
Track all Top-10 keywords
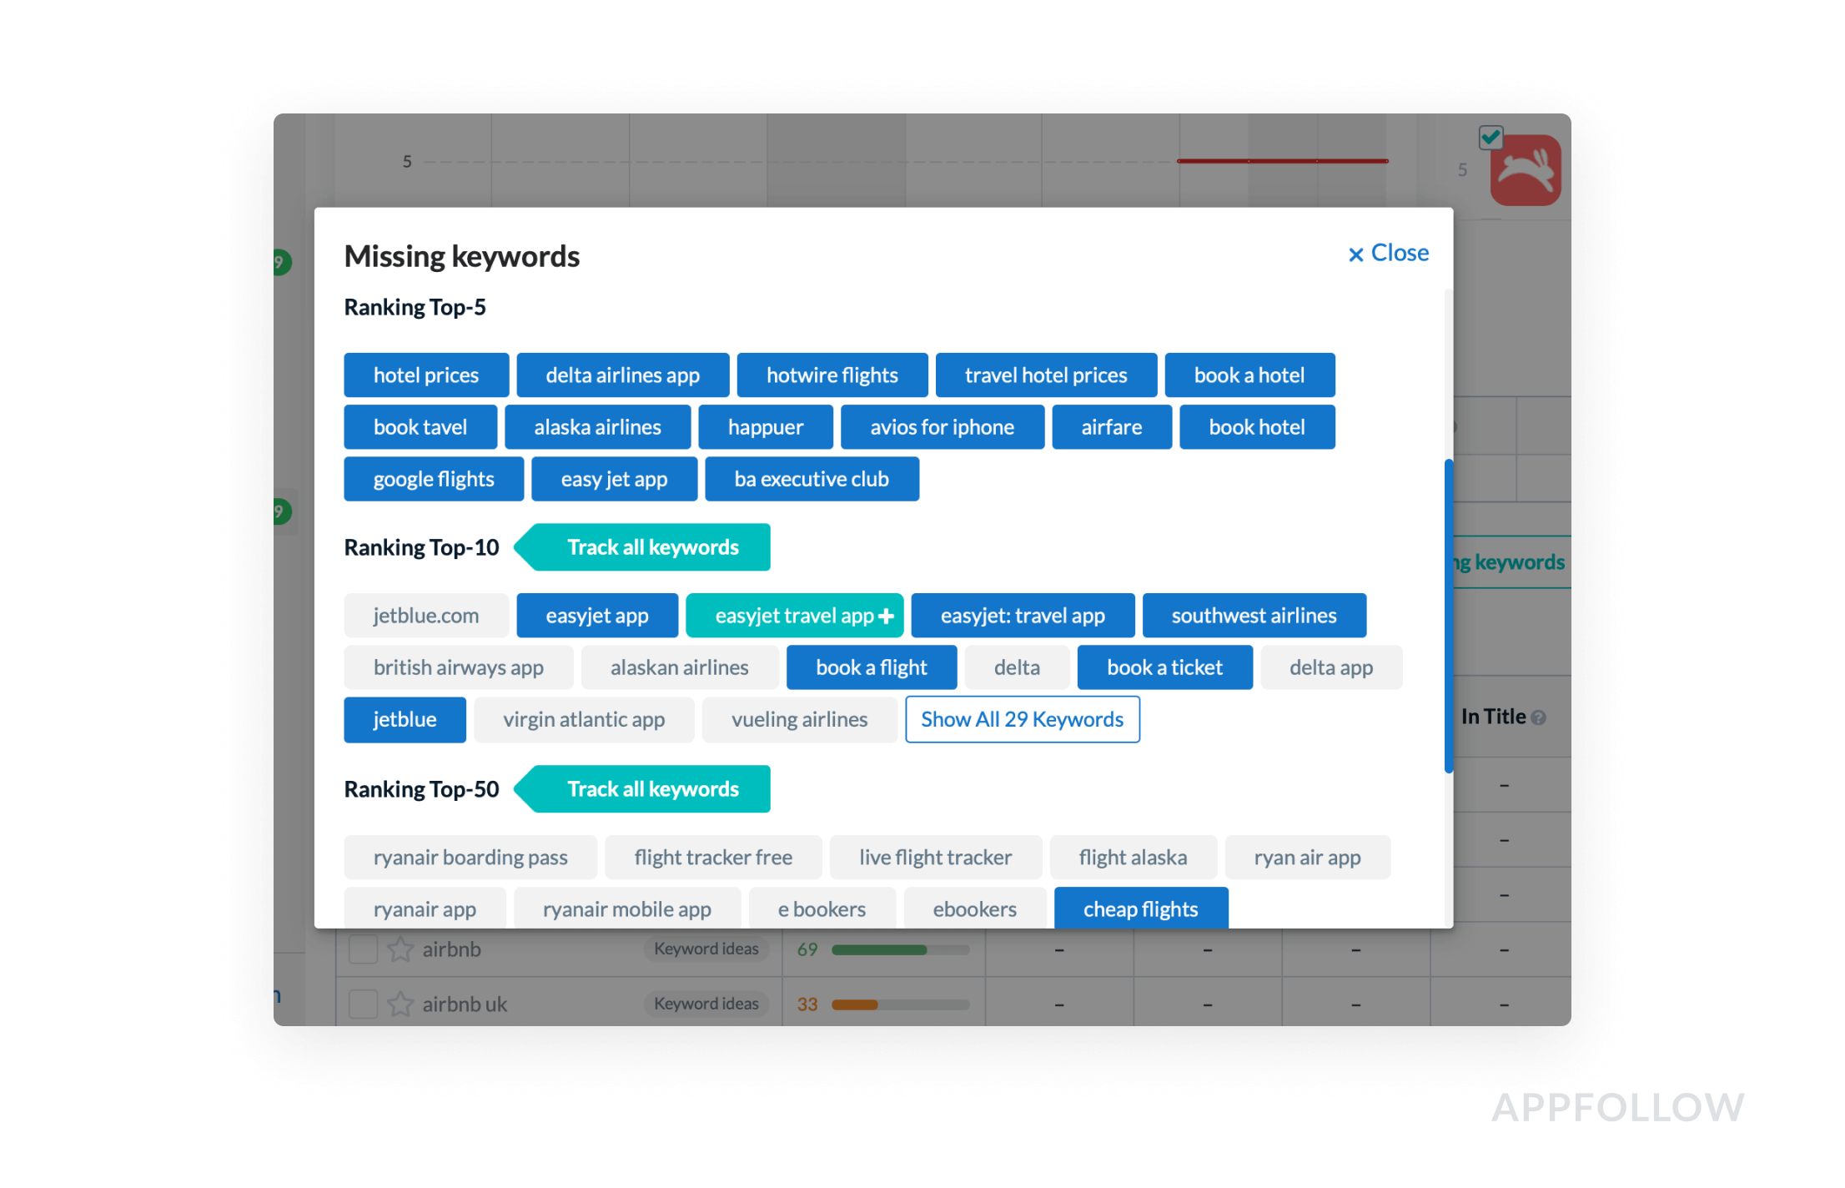tap(642, 547)
